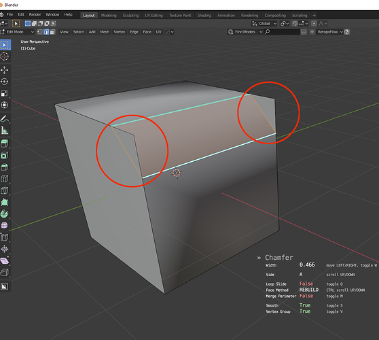Select the Measure tool
The image size is (379, 340).
click(x=5, y=131)
